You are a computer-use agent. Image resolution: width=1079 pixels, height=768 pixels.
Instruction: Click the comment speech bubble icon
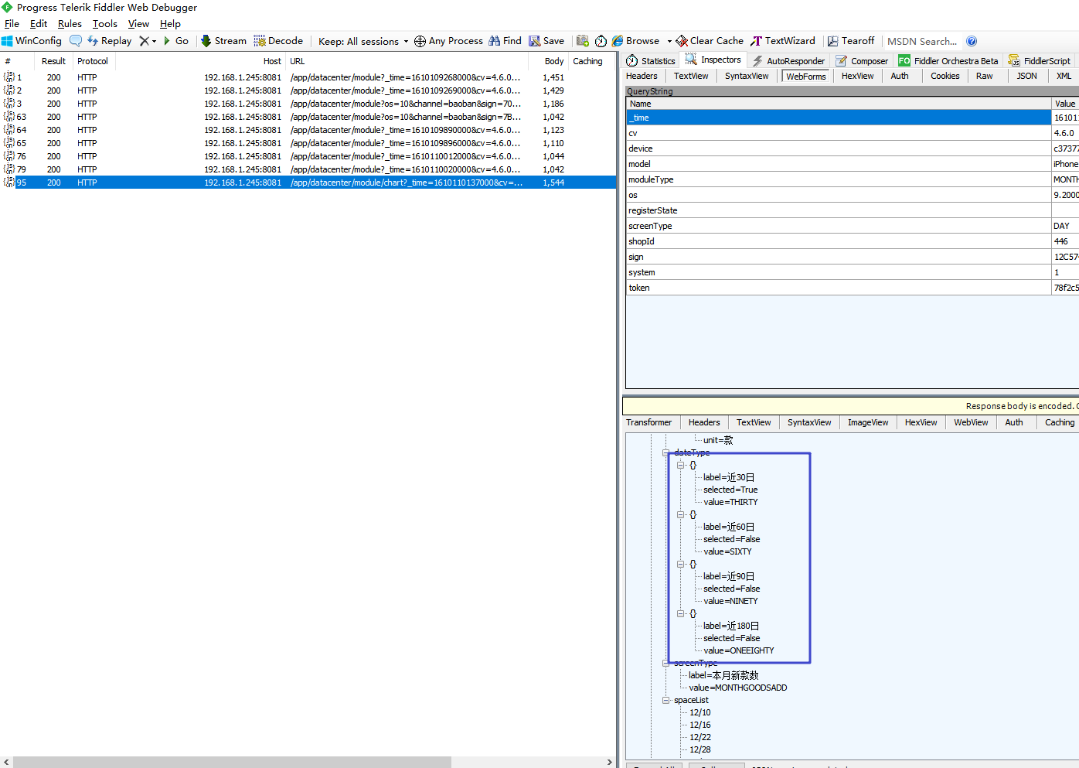click(x=75, y=41)
